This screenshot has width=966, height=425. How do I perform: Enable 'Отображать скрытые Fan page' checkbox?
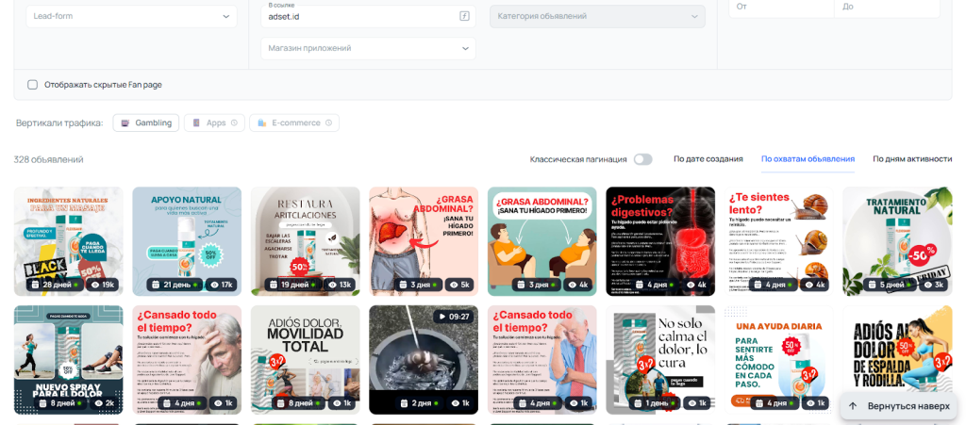coord(33,85)
